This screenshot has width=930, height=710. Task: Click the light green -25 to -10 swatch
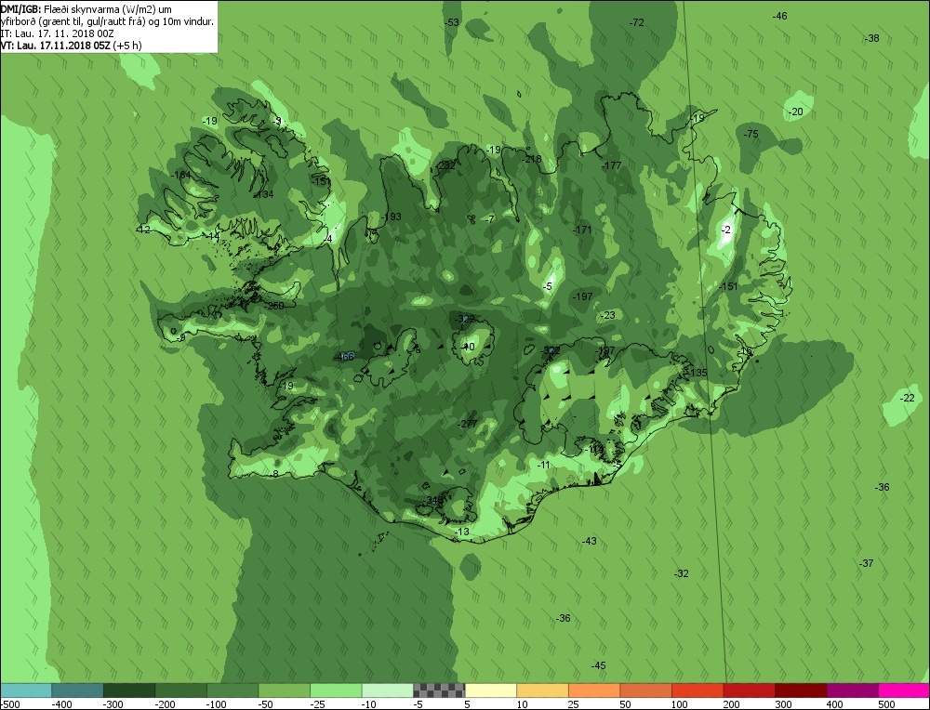[x=335, y=690]
